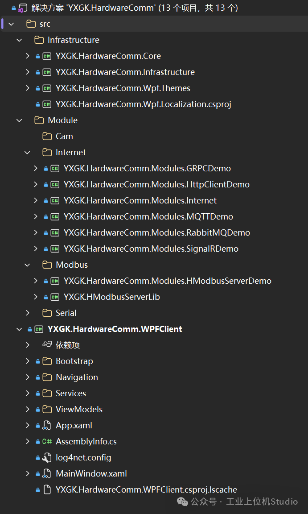Expand the YXGK.HardwareComm.Modules.MQTTDemo project
Screen dimensions: 308x514
(x=35, y=217)
